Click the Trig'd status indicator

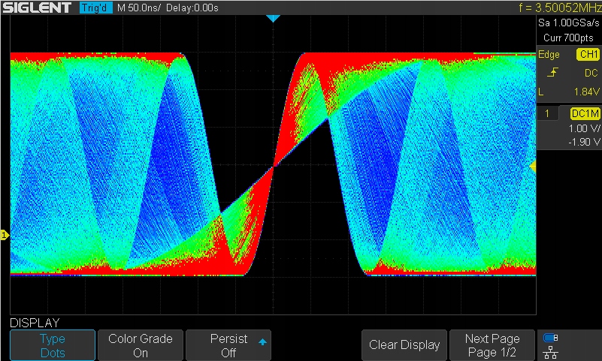pyautogui.click(x=95, y=8)
